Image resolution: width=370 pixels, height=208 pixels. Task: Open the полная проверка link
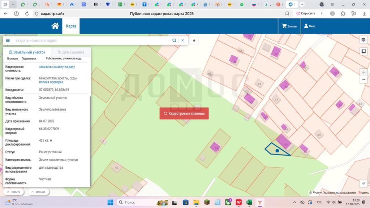pyautogui.click(x=51, y=82)
